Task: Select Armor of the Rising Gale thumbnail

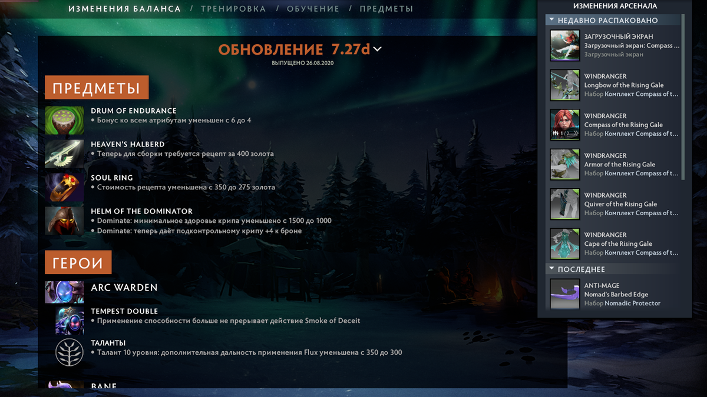Action: (564, 165)
